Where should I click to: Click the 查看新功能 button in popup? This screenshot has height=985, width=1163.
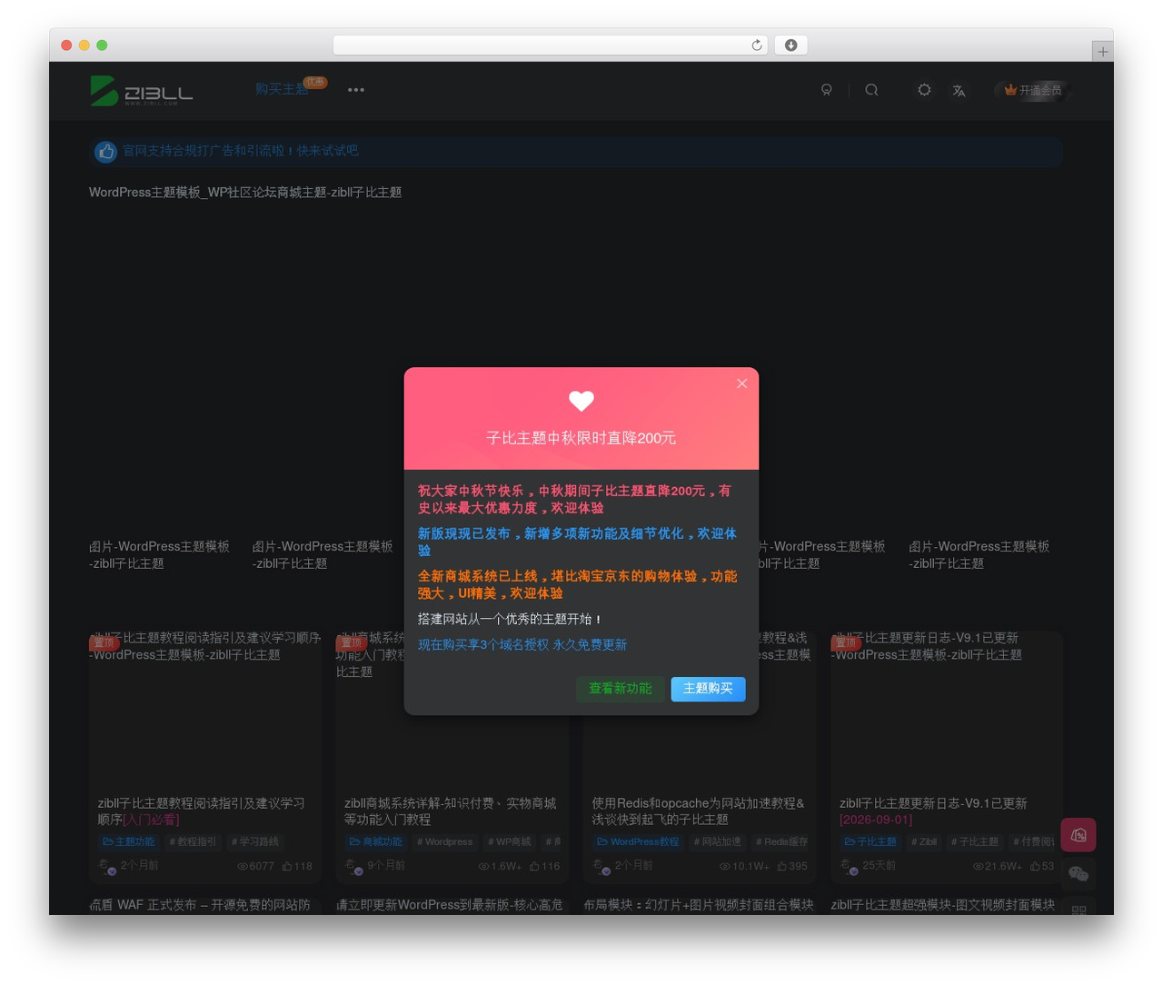click(x=620, y=689)
